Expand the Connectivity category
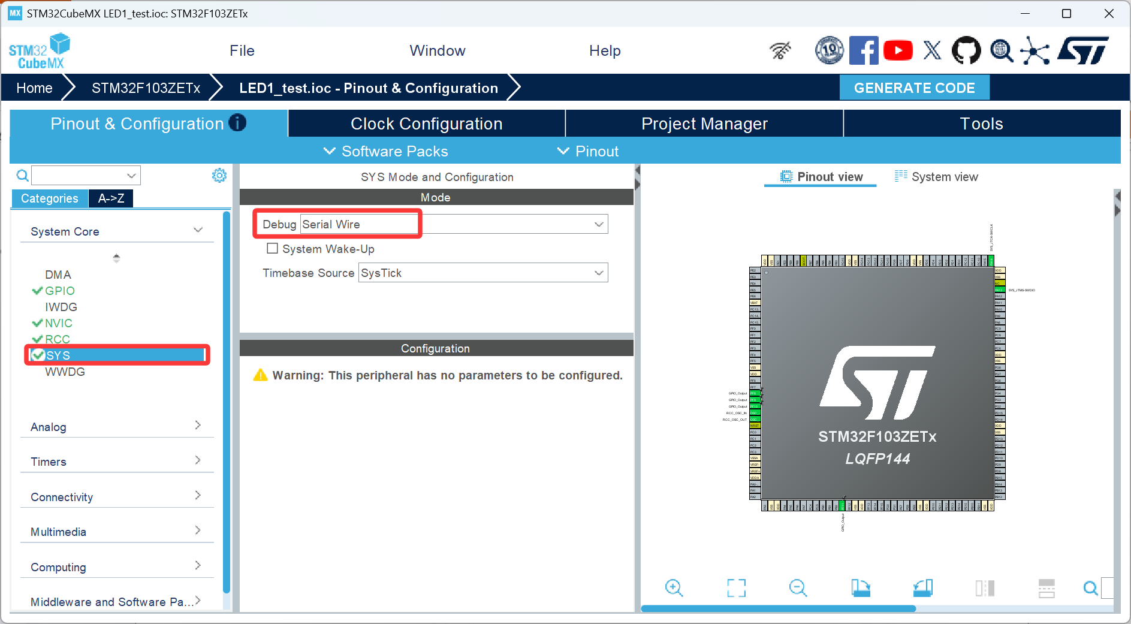Screen dimensions: 1131x624 (116, 496)
